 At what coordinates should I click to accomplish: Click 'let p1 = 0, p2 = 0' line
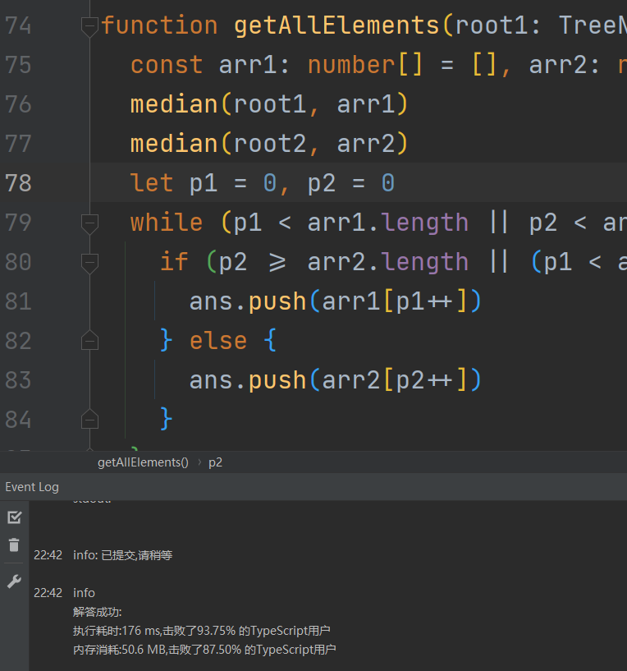tap(263, 183)
